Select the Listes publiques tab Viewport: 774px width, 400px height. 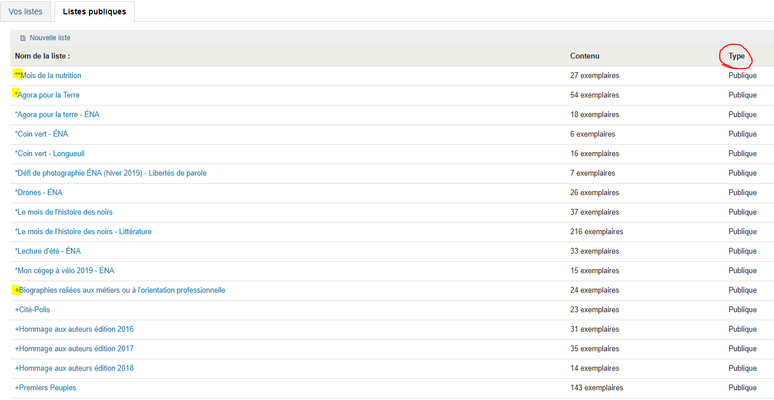[94, 11]
